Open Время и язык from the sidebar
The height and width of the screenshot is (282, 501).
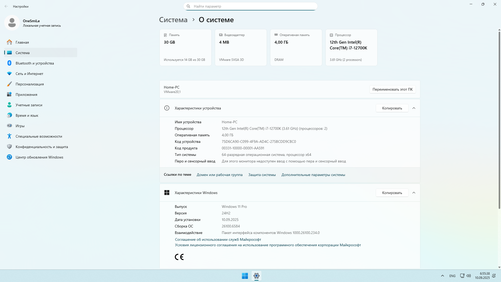click(27, 115)
